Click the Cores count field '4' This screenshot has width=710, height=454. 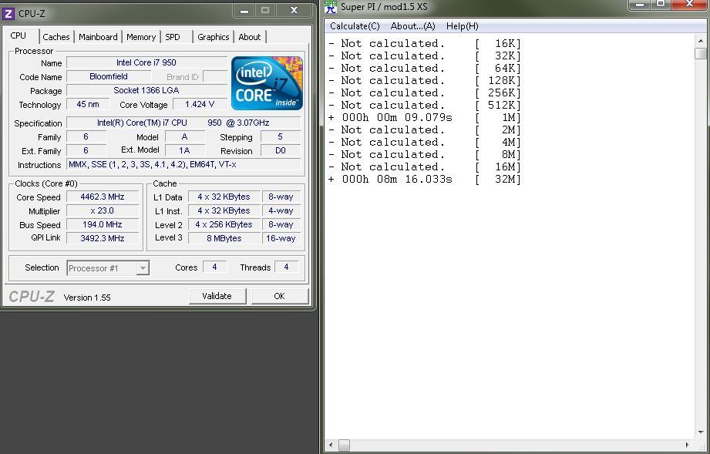coord(214,267)
